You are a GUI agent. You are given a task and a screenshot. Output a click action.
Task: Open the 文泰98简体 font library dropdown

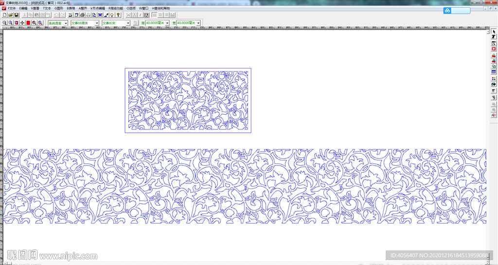97,23
